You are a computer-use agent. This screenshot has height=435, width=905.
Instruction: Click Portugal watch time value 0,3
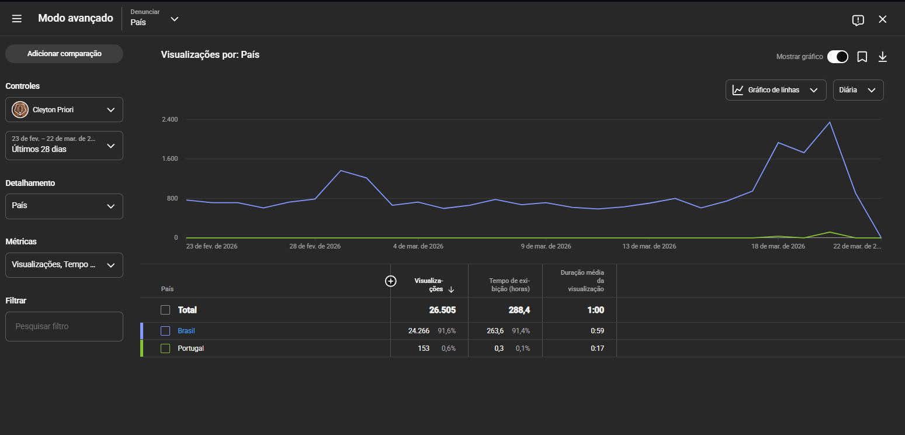pyautogui.click(x=499, y=348)
